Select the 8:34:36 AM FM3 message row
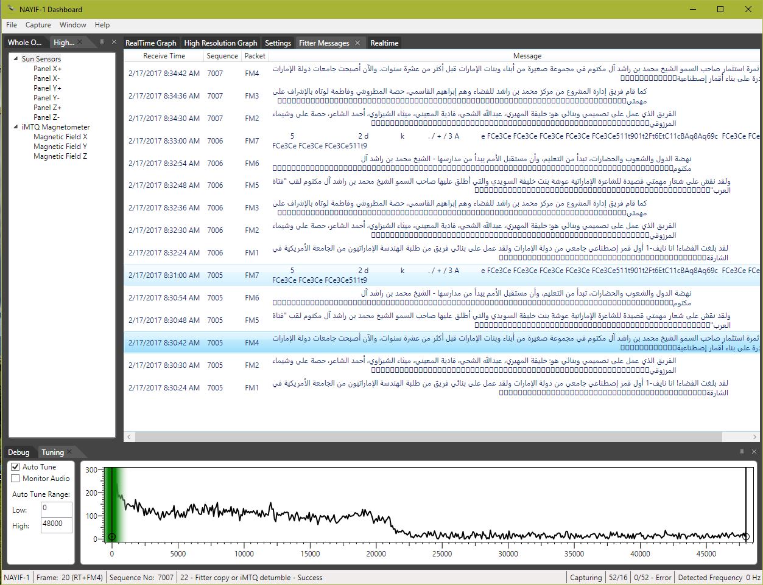 [x=441, y=96]
